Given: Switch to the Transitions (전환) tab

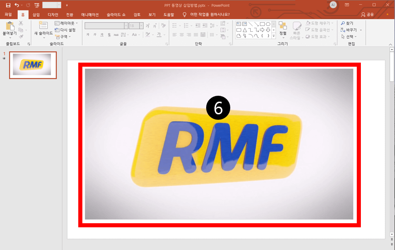Looking at the screenshot, I should [x=70, y=15].
